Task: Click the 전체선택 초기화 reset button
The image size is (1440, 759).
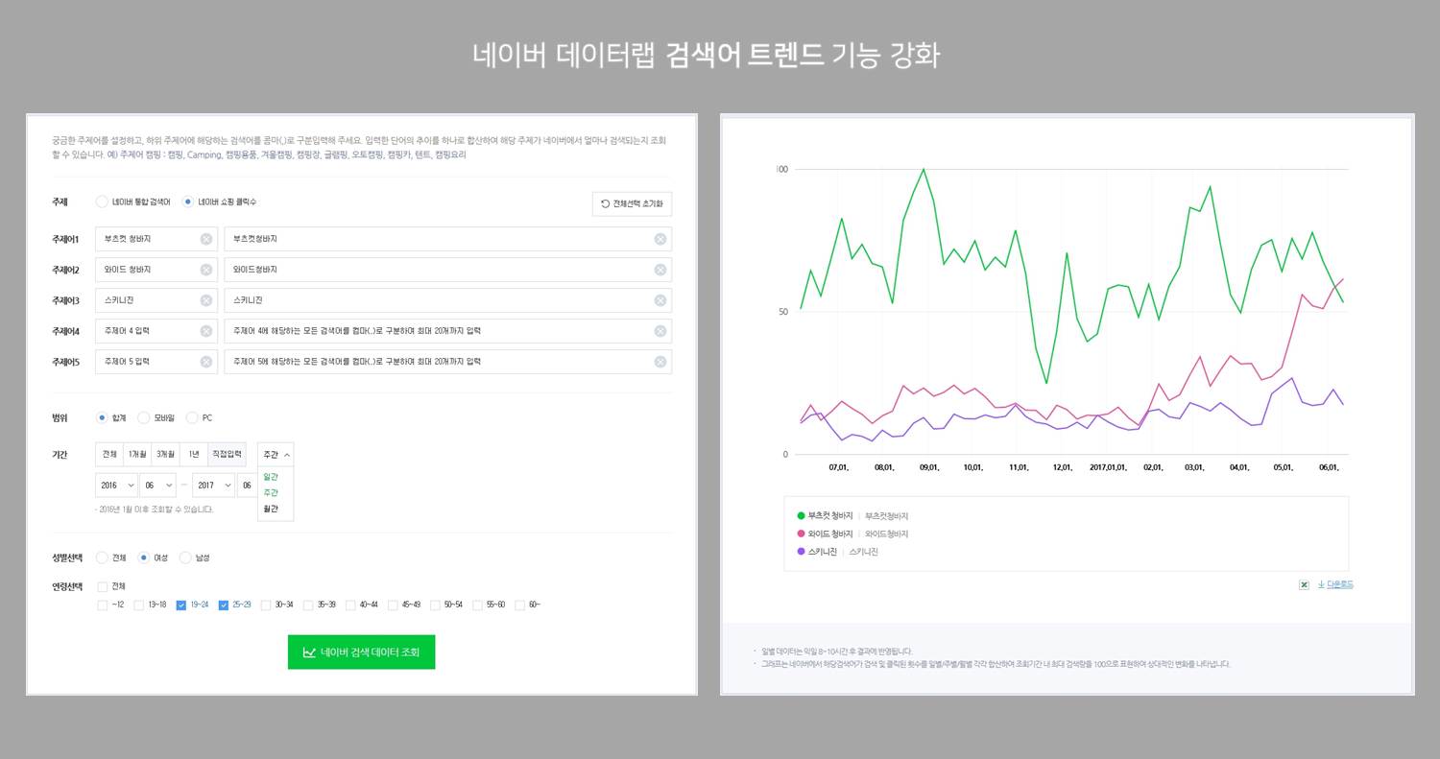Action: (632, 203)
